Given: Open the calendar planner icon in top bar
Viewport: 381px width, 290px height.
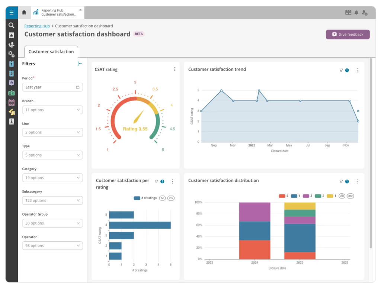Looking at the screenshot, I should pyautogui.click(x=348, y=12).
